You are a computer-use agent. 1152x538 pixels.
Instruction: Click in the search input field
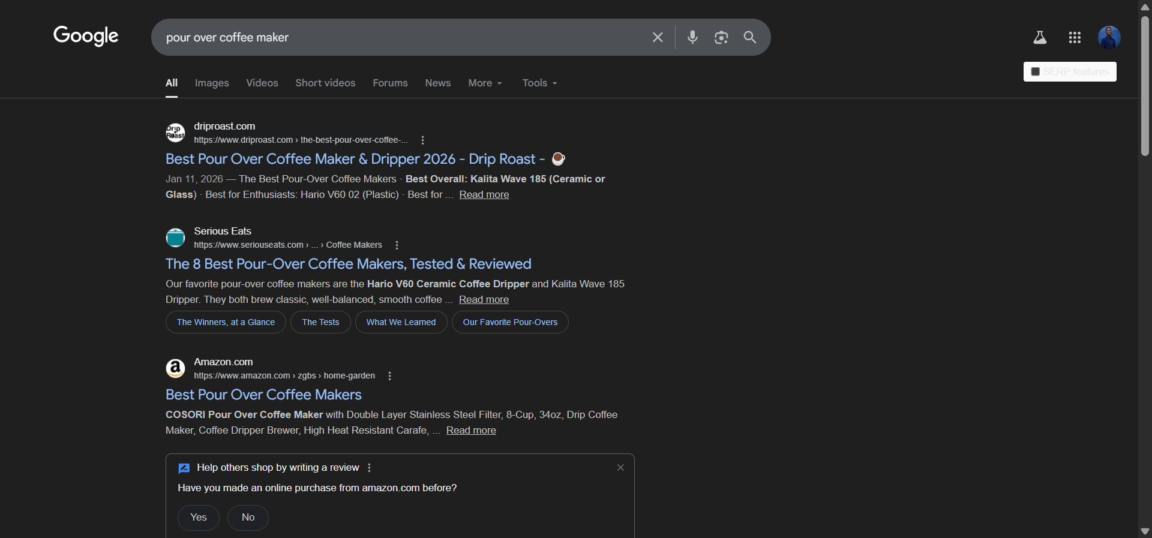[402, 37]
